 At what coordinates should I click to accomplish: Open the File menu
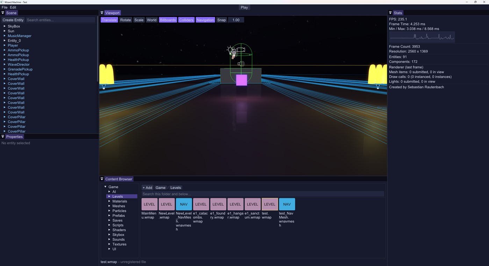[x=5, y=7]
